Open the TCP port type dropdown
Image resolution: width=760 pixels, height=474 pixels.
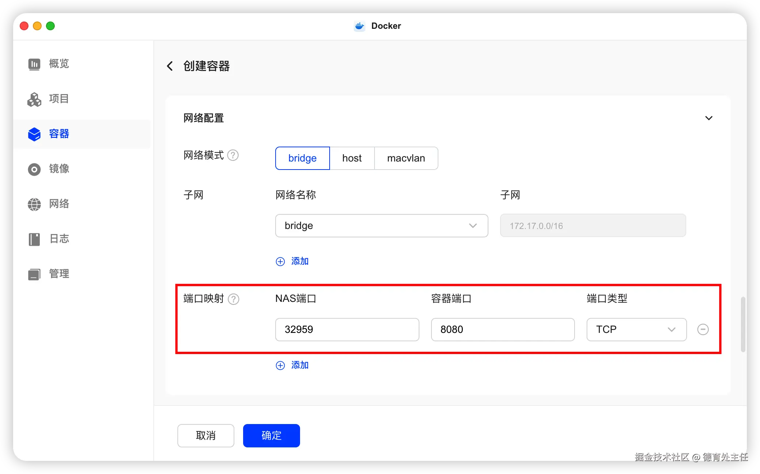click(x=636, y=329)
